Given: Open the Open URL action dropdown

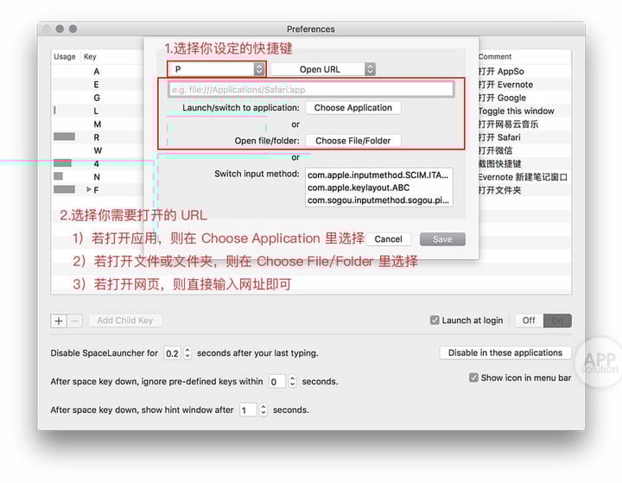Looking at the screenshot, I should [x=322, y=69].
